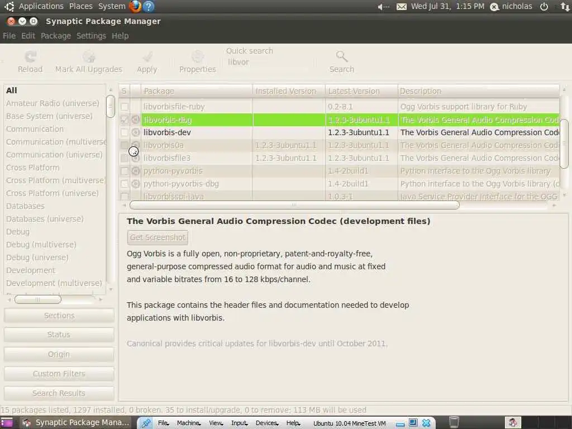Open the Applications menu

pos(41,6)
